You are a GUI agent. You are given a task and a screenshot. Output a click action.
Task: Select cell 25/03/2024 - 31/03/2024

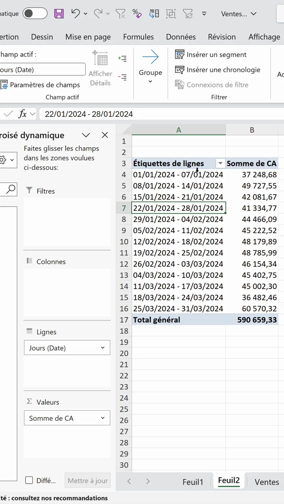pos(179,309)
